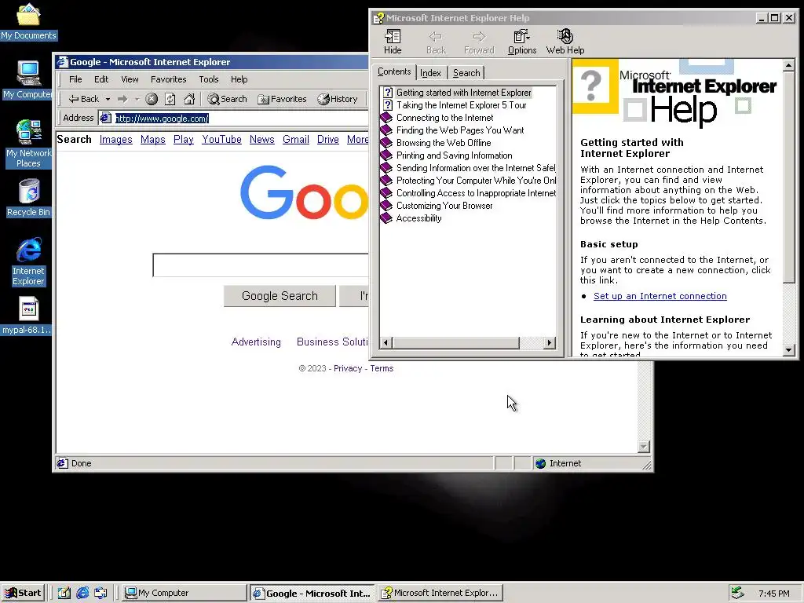Click the Privacy link in Google footer

pyautogui.click(x=348, y=368)
